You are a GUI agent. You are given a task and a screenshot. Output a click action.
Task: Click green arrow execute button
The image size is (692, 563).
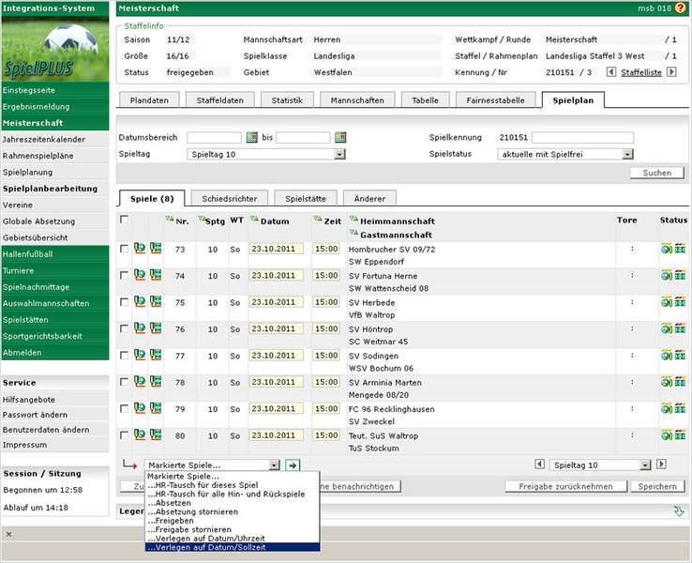tap(293, 465)
